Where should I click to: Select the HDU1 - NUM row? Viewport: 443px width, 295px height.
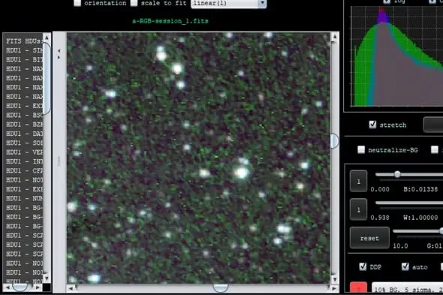tap(24, 199)
